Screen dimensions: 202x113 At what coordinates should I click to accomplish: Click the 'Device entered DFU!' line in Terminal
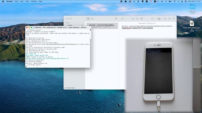[35, 60]
